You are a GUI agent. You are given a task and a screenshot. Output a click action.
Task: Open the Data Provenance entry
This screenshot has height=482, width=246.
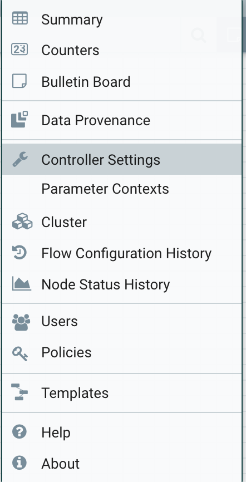[x=122, y=120]
